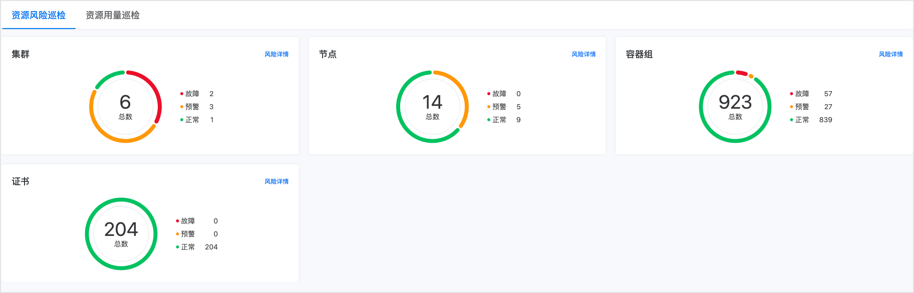914x293 pixels.
Task: View 风险详情 for the 容器组 card
Action: [x=890, y=54]
